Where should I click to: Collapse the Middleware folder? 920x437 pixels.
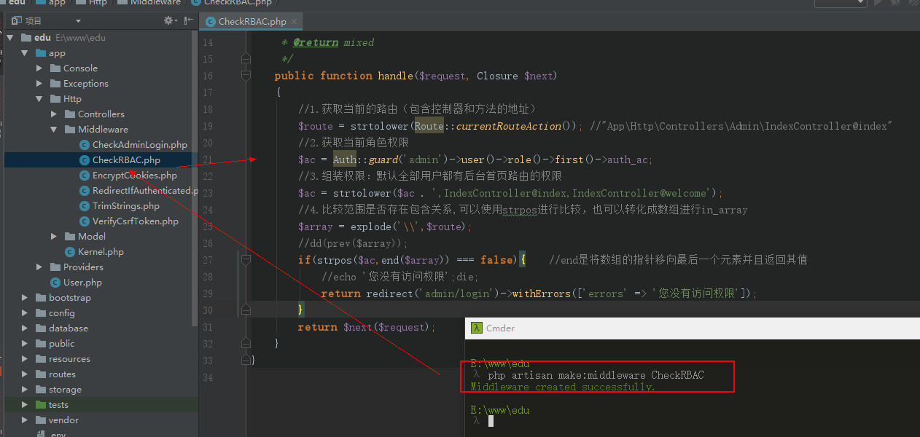(x=55, y=130)
